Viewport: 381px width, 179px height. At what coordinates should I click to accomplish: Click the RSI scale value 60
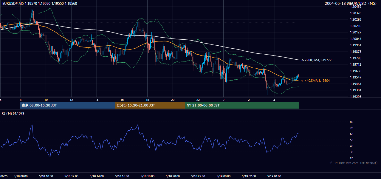point(351,134)
